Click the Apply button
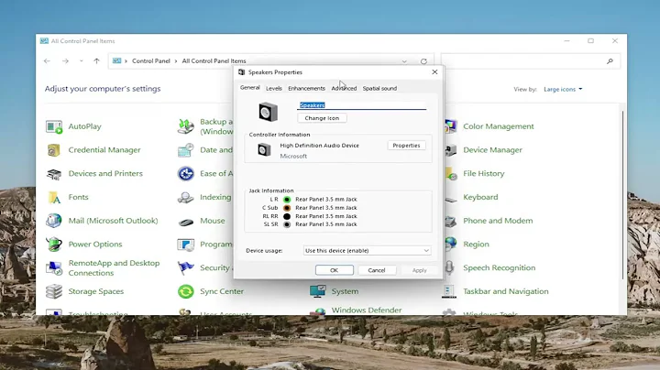This screenshot has height=370, width=660. coord(419,270)
